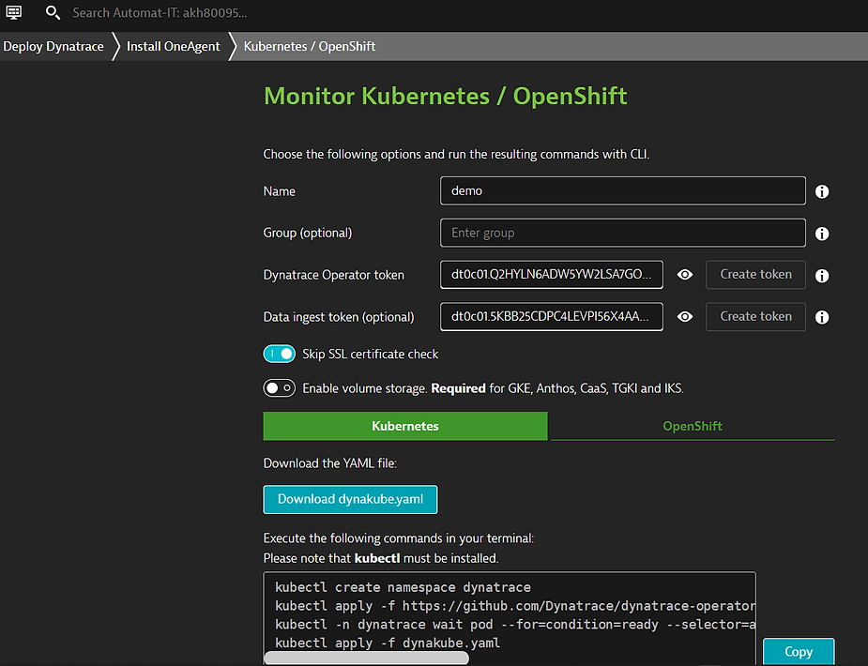This screenshot has height=666, width=868.
Task: Select the Kubernetes tab
Action: [405, 426]
